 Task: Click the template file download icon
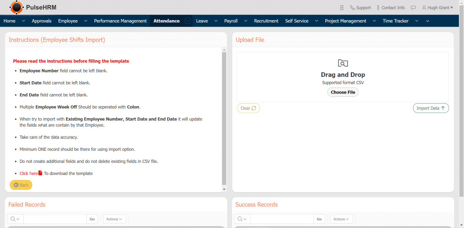(41, 173)
